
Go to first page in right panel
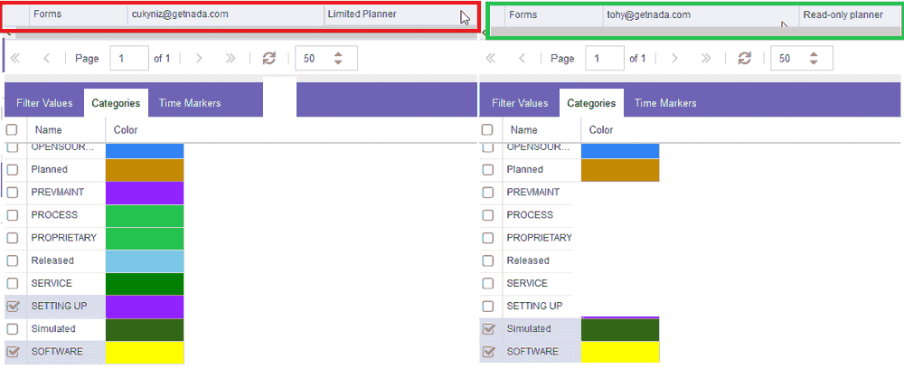[x=491, y=58]
